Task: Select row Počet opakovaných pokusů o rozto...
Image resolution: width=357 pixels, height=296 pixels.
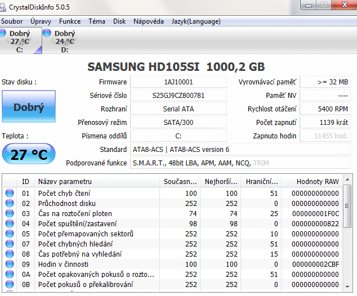Action: coord(172,274)
